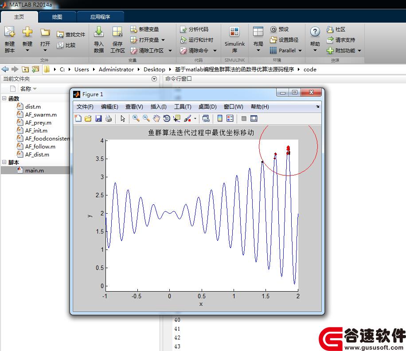406x351 pixels.
Task: Toggle Insert Colorbar
Action: (220, 118)
